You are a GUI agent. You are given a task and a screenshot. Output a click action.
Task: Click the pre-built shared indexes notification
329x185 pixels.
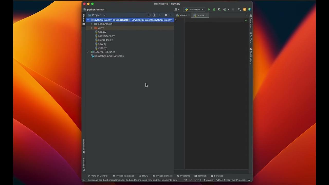pyautogui.click(x=132, y=180)
